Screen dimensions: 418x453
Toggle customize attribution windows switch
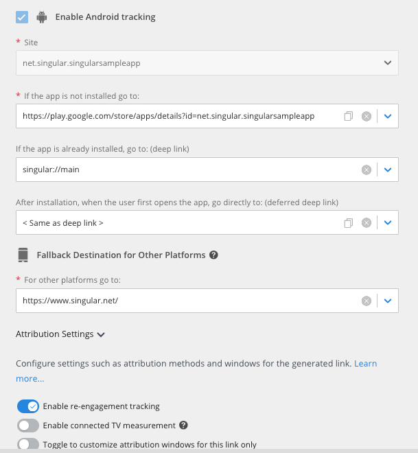28,444
